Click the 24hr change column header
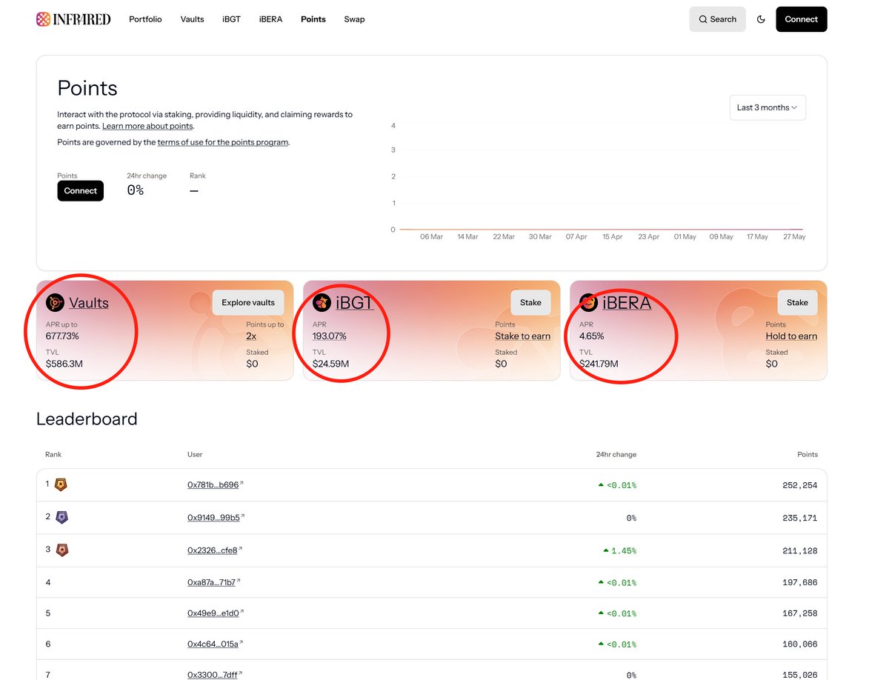 pyautogui.click(x=616, y=454)
